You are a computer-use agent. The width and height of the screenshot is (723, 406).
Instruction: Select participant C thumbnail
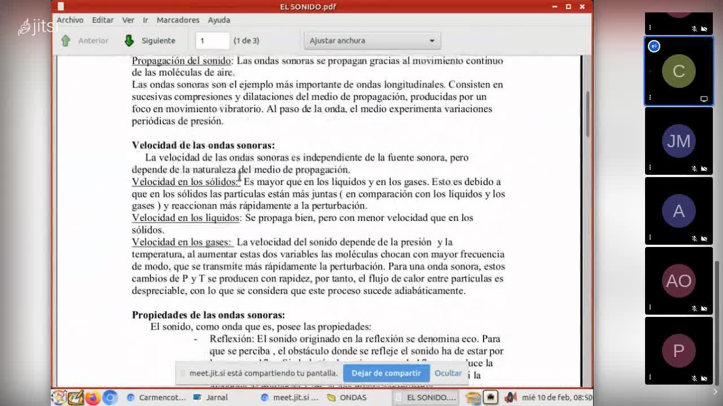678,71
